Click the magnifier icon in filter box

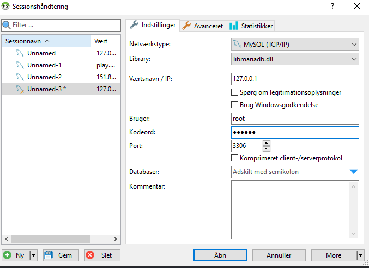[7, 25]
